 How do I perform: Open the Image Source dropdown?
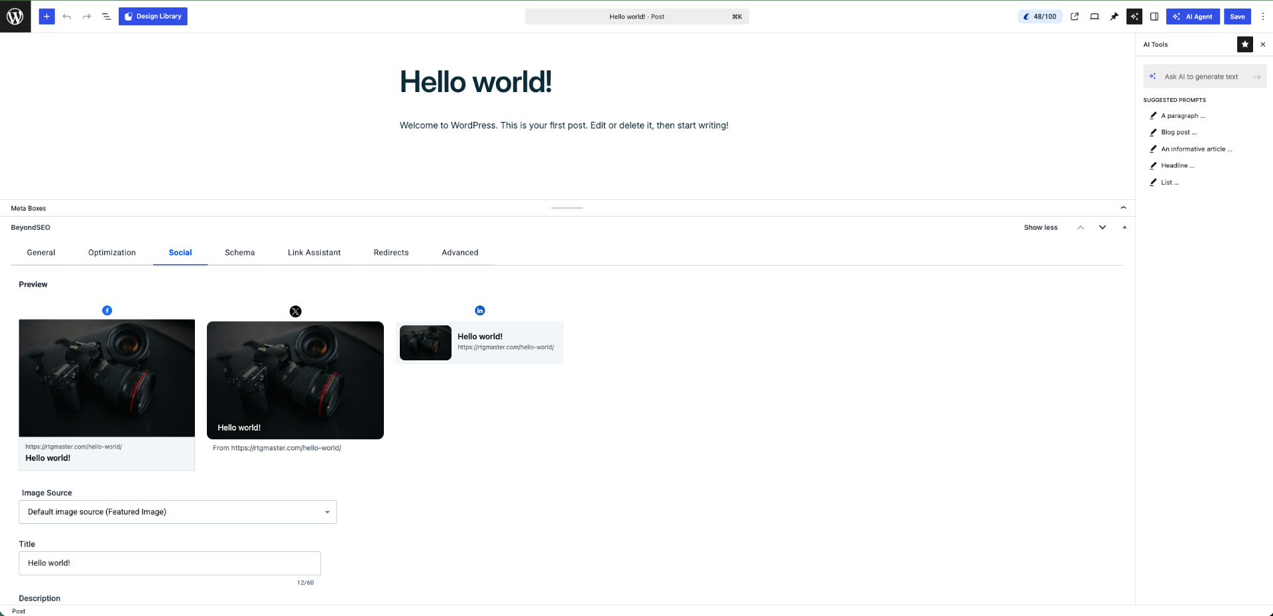178,512
